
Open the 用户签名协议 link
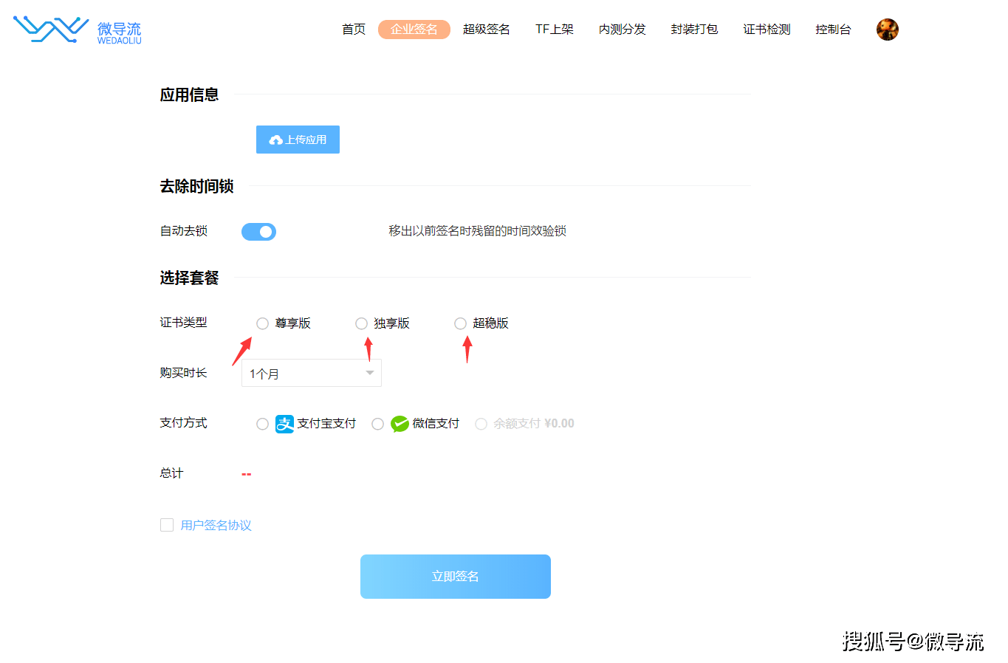click(216, 525)
